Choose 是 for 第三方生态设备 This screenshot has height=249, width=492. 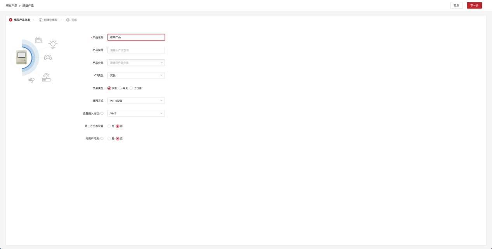tap(109, 126)
